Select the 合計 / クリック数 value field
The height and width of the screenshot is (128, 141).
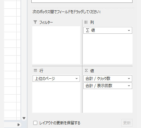tap(108, 79)
